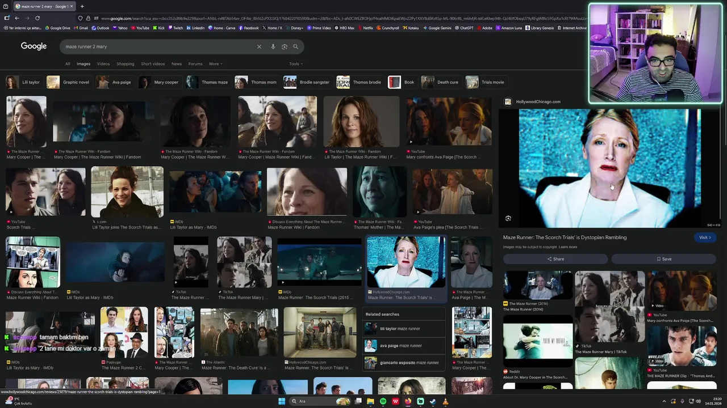This screenshot has height=408, width=727.
Task: Switch to the Shopping tab
Action: [125, 64]
